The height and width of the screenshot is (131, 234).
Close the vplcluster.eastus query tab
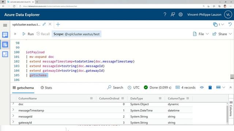click(50, 24)
